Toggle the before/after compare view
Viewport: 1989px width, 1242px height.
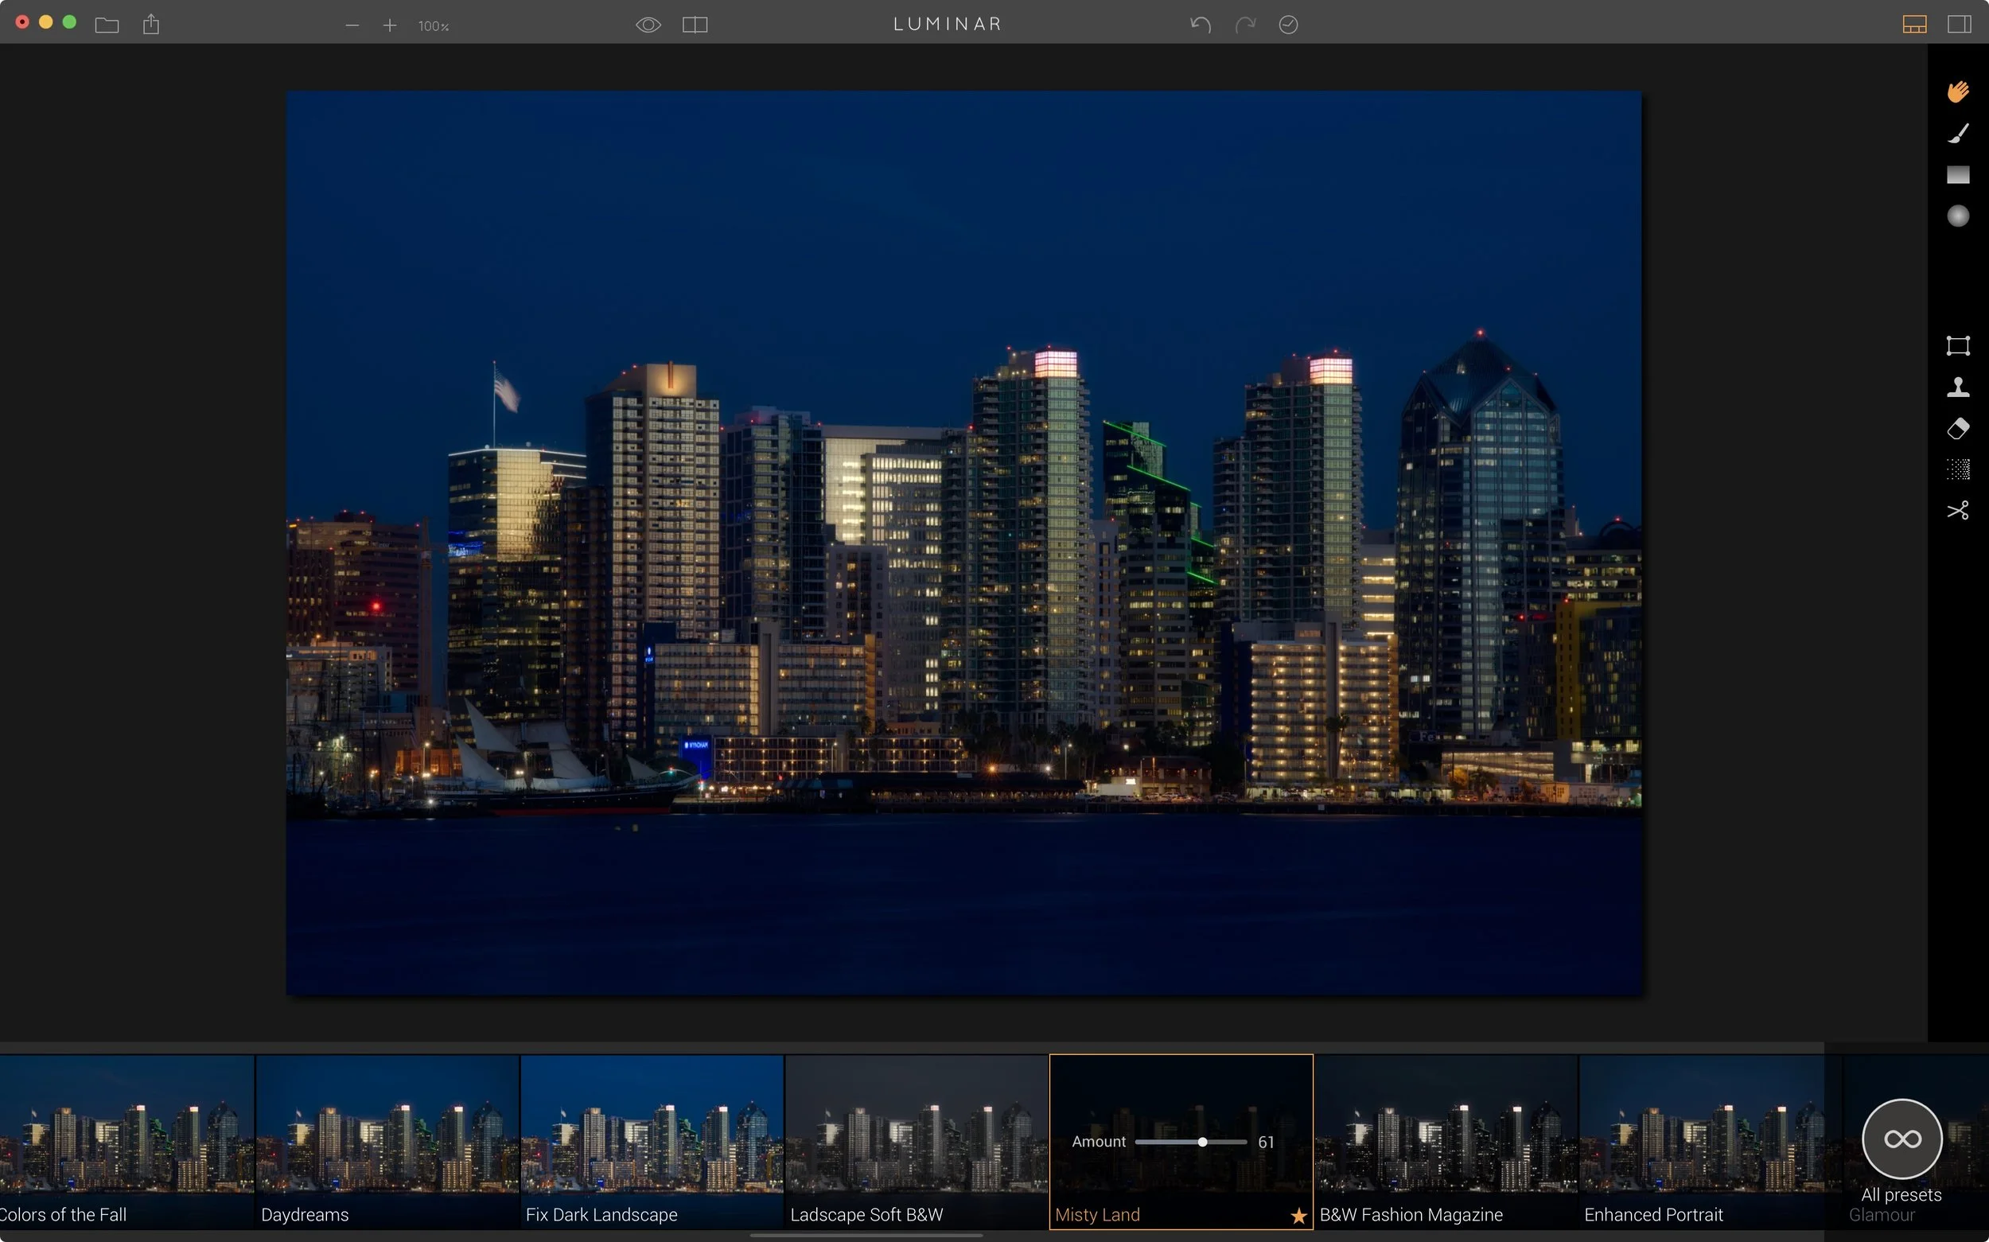pos(695,25)
